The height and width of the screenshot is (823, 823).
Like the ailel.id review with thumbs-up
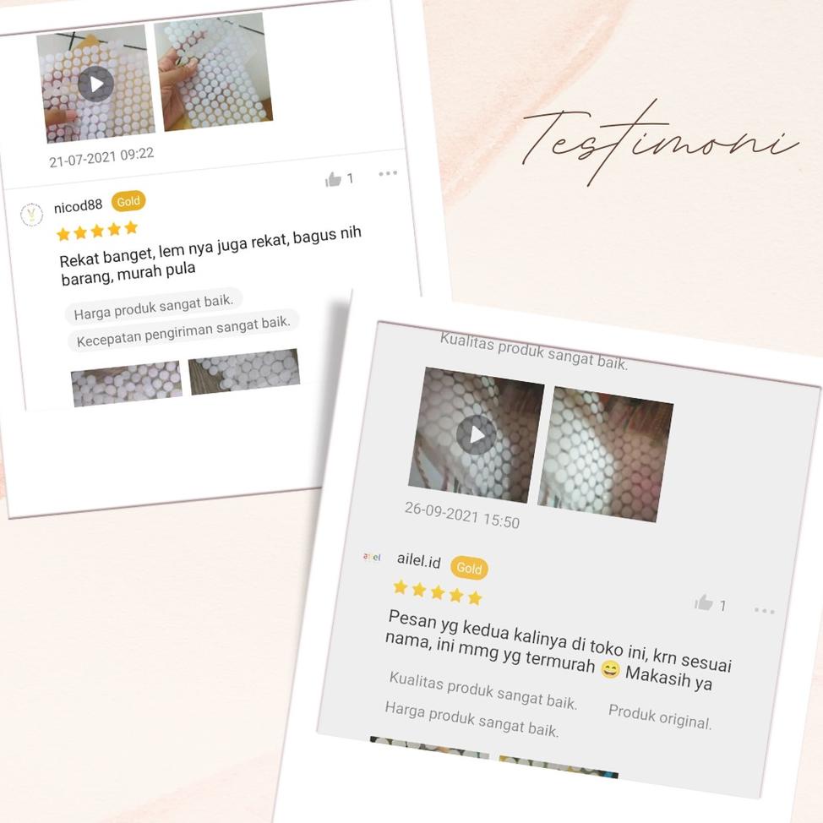[703, 602]
